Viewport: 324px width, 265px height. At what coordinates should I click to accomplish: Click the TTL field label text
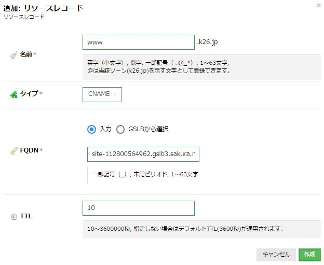coord(26,216)
